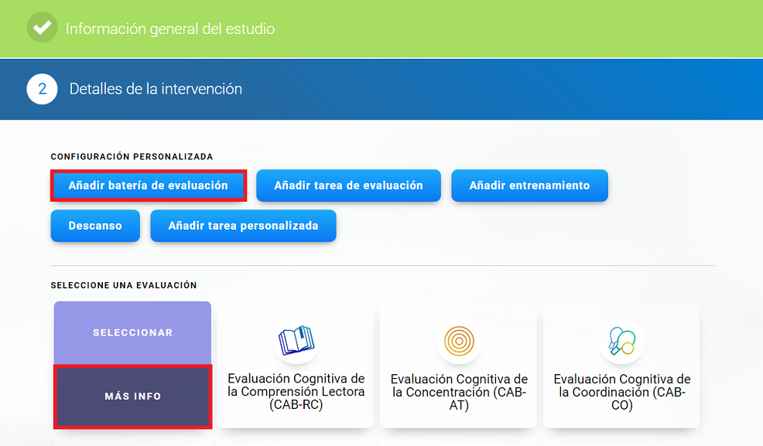Pick Evaluación Cognitiva de la Concentración (CAB-AT) title
The width and height of the screenshot is (763, 446).
(459, 392)
